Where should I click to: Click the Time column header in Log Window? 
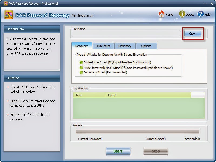tap(89, 95)
